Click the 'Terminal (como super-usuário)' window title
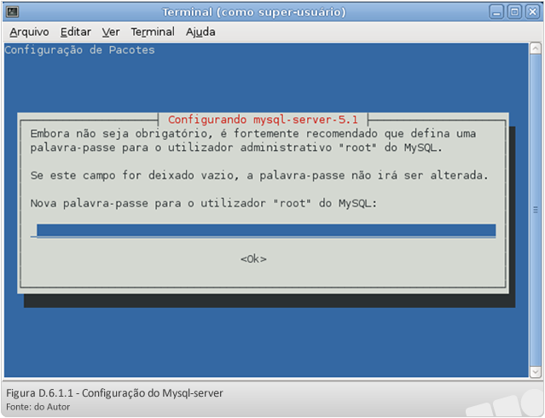 click(x=254, y=12)
